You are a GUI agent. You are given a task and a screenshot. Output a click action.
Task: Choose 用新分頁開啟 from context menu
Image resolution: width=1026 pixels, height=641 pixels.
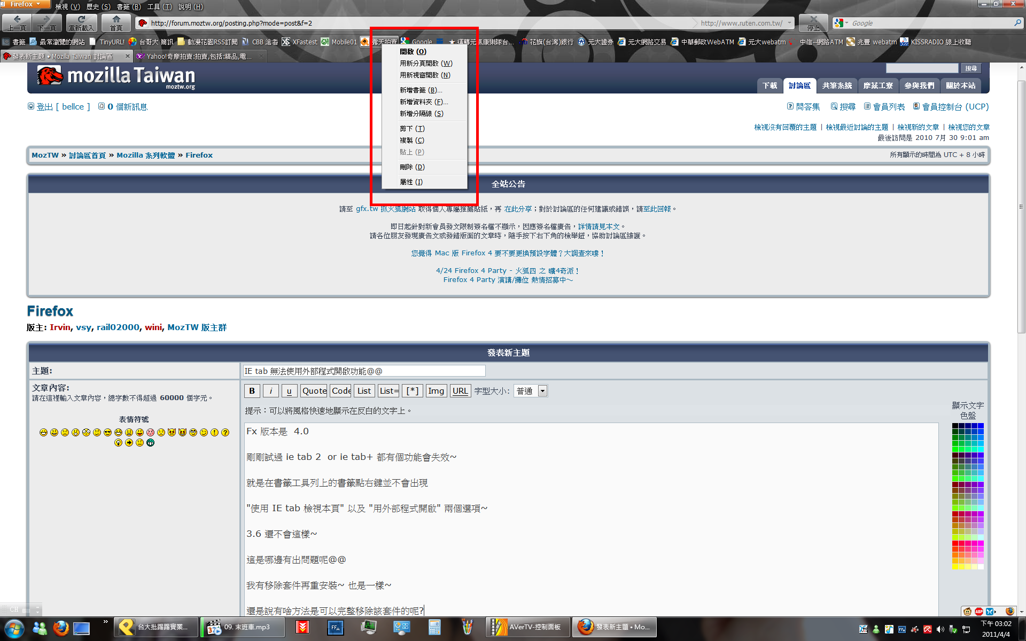click(x=426, y=63)
